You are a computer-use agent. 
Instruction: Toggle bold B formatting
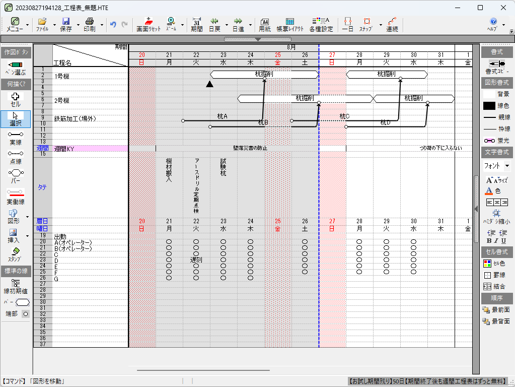[489, 241]
